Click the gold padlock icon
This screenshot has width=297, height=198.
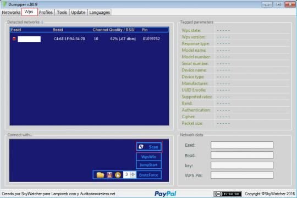pyautogui.click(x=118, y=175)
